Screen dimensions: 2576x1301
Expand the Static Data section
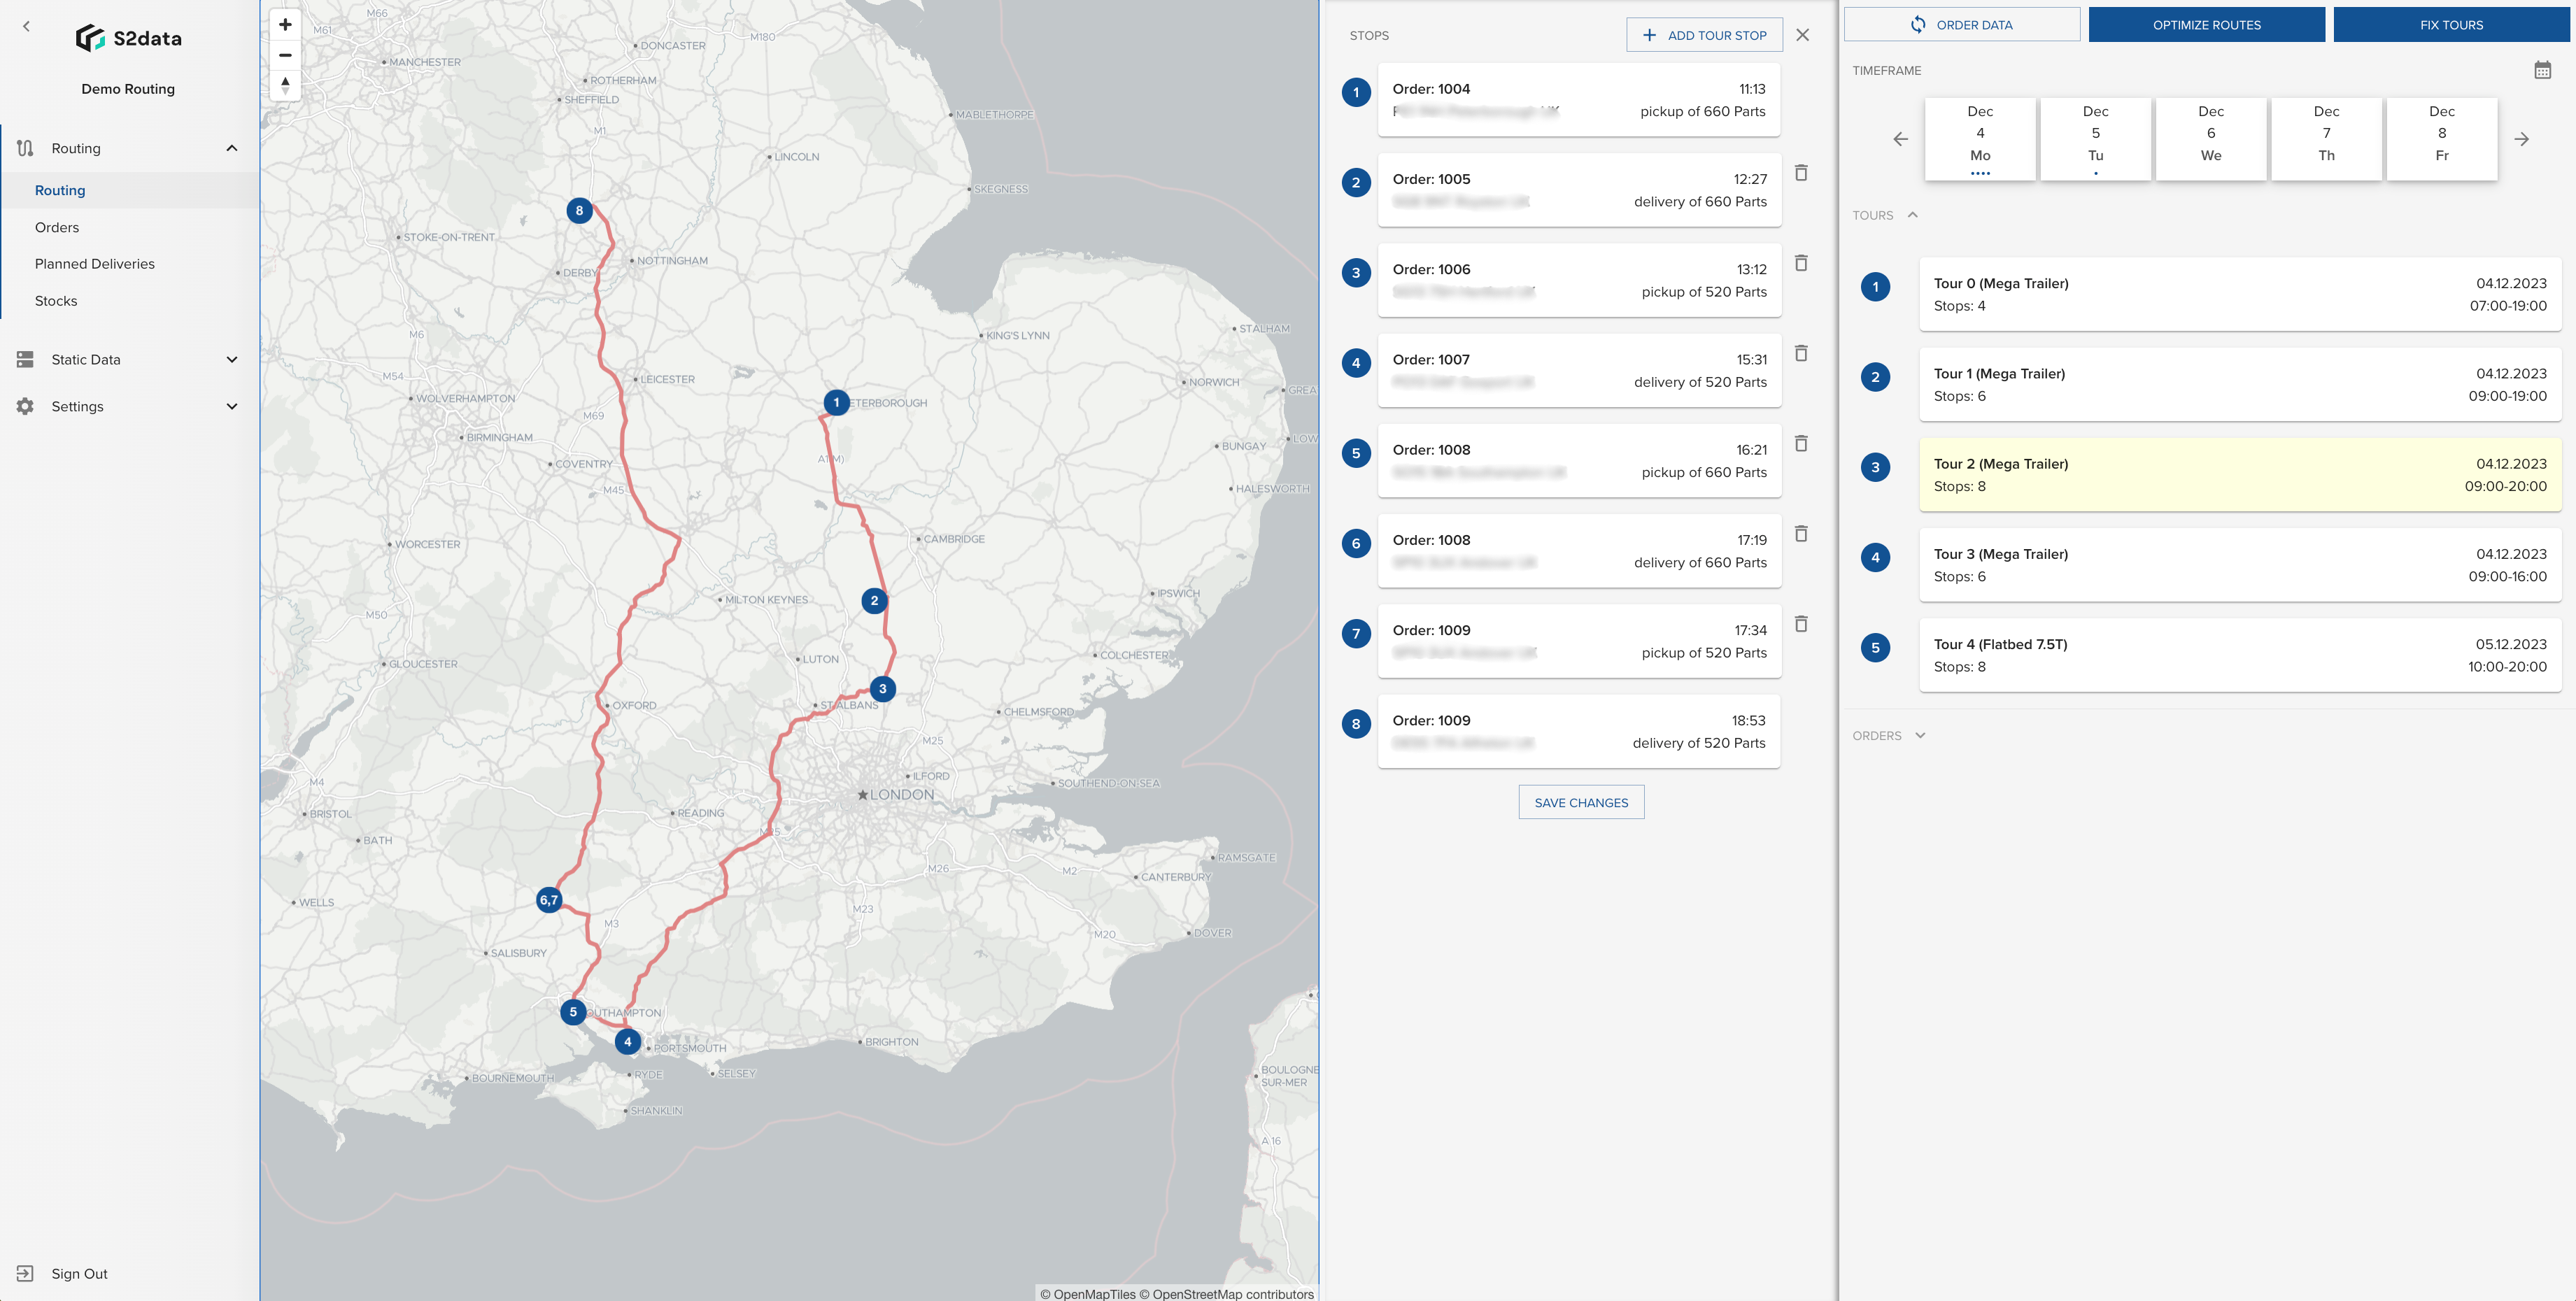tap(232, 359)
